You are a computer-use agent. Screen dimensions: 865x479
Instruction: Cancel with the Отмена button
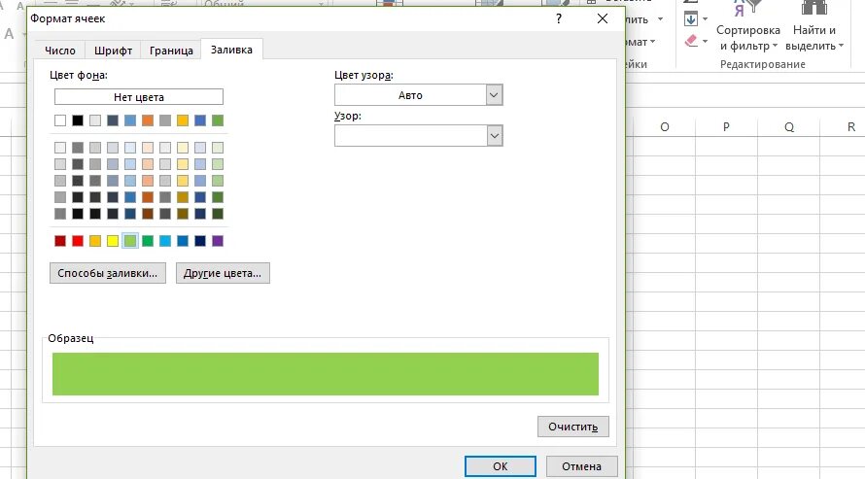[x=581, y=466]
